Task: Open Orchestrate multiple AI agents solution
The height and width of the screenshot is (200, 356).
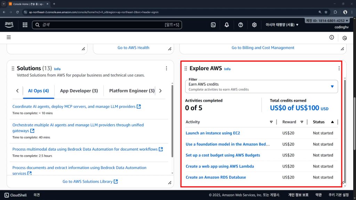Action: coord(78,128)
